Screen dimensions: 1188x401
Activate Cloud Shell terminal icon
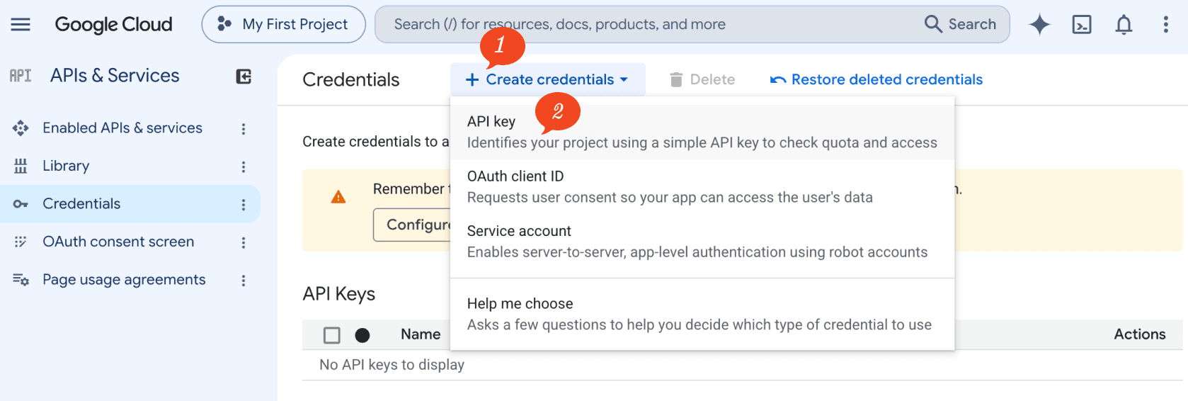pyautogui.click(x=1082, y=24)
